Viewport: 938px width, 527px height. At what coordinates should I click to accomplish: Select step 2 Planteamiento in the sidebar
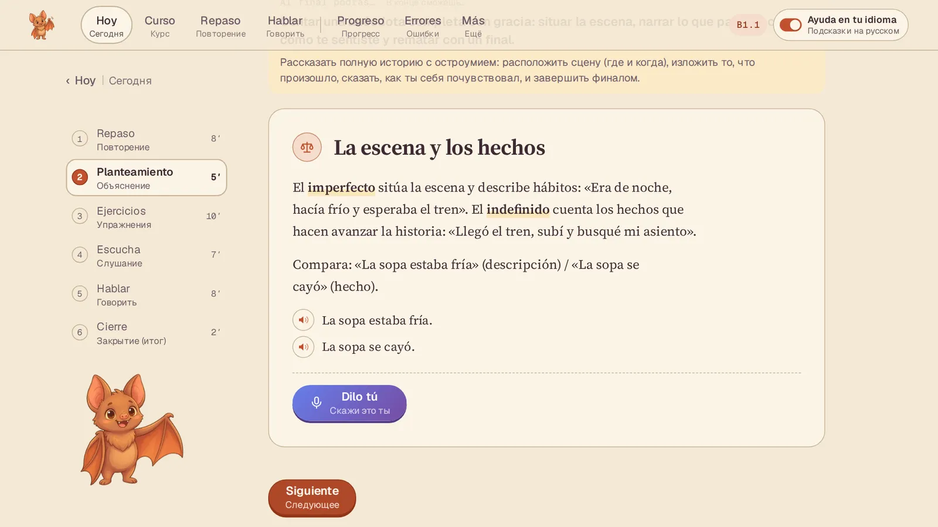(x=147, y=177)
